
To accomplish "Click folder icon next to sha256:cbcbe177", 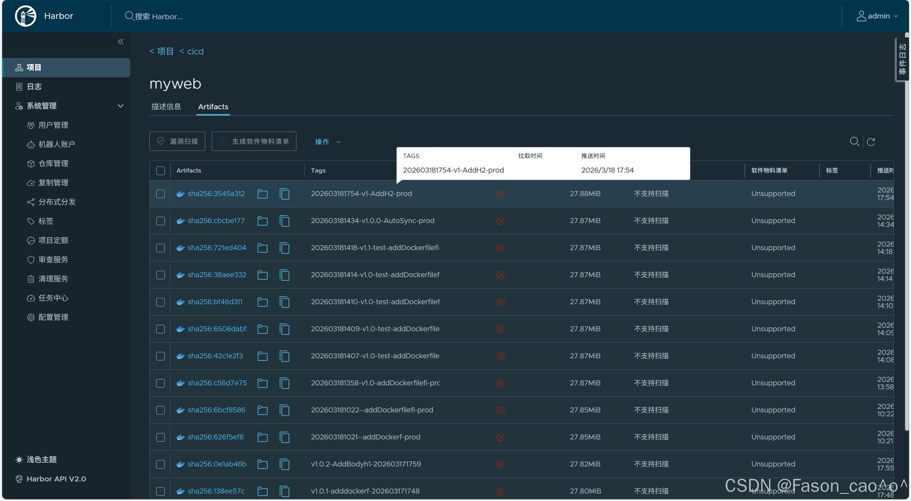I will tap(262, 221).
